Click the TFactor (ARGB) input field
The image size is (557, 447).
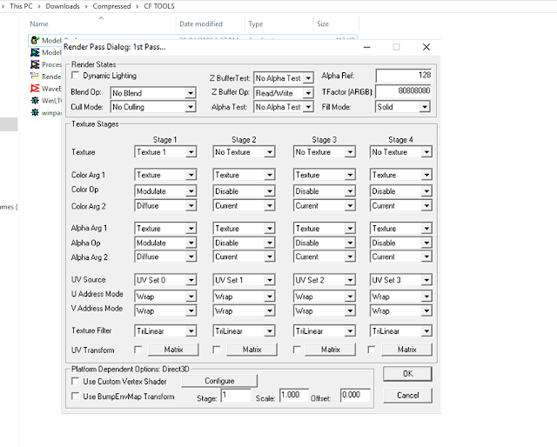click(x=403, y=91)
